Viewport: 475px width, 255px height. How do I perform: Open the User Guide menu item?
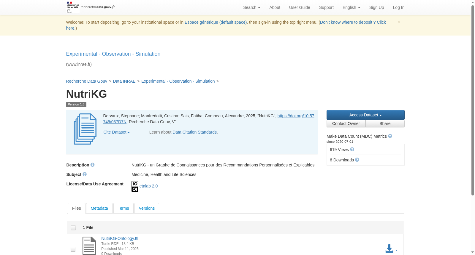pyautogui.click(x=300, y=7)
